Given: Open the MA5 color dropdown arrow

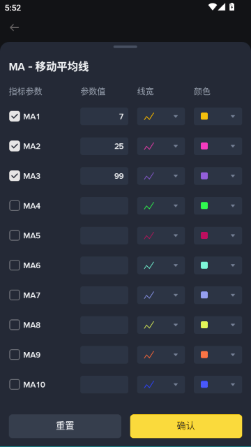Looking at the screenshot, I should click(233, 235).
